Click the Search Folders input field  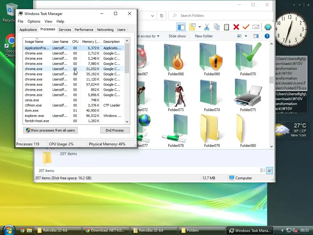click(221, 16)
